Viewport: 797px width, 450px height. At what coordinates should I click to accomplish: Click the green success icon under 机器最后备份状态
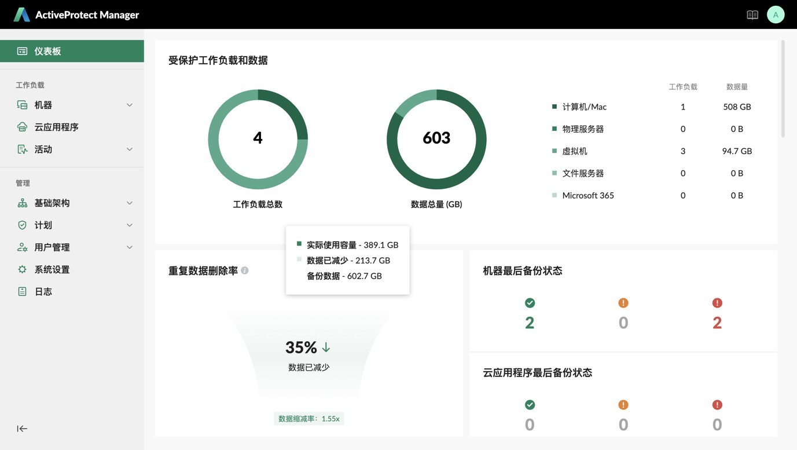(x=530, y=303)
